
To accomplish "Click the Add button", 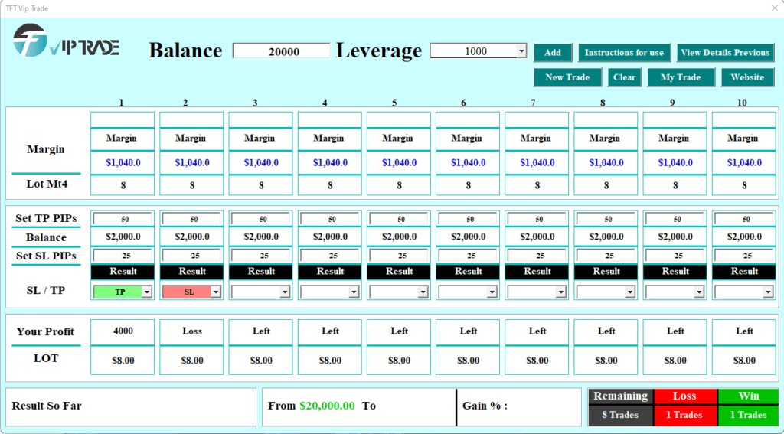I will click(x=552, y=53).
